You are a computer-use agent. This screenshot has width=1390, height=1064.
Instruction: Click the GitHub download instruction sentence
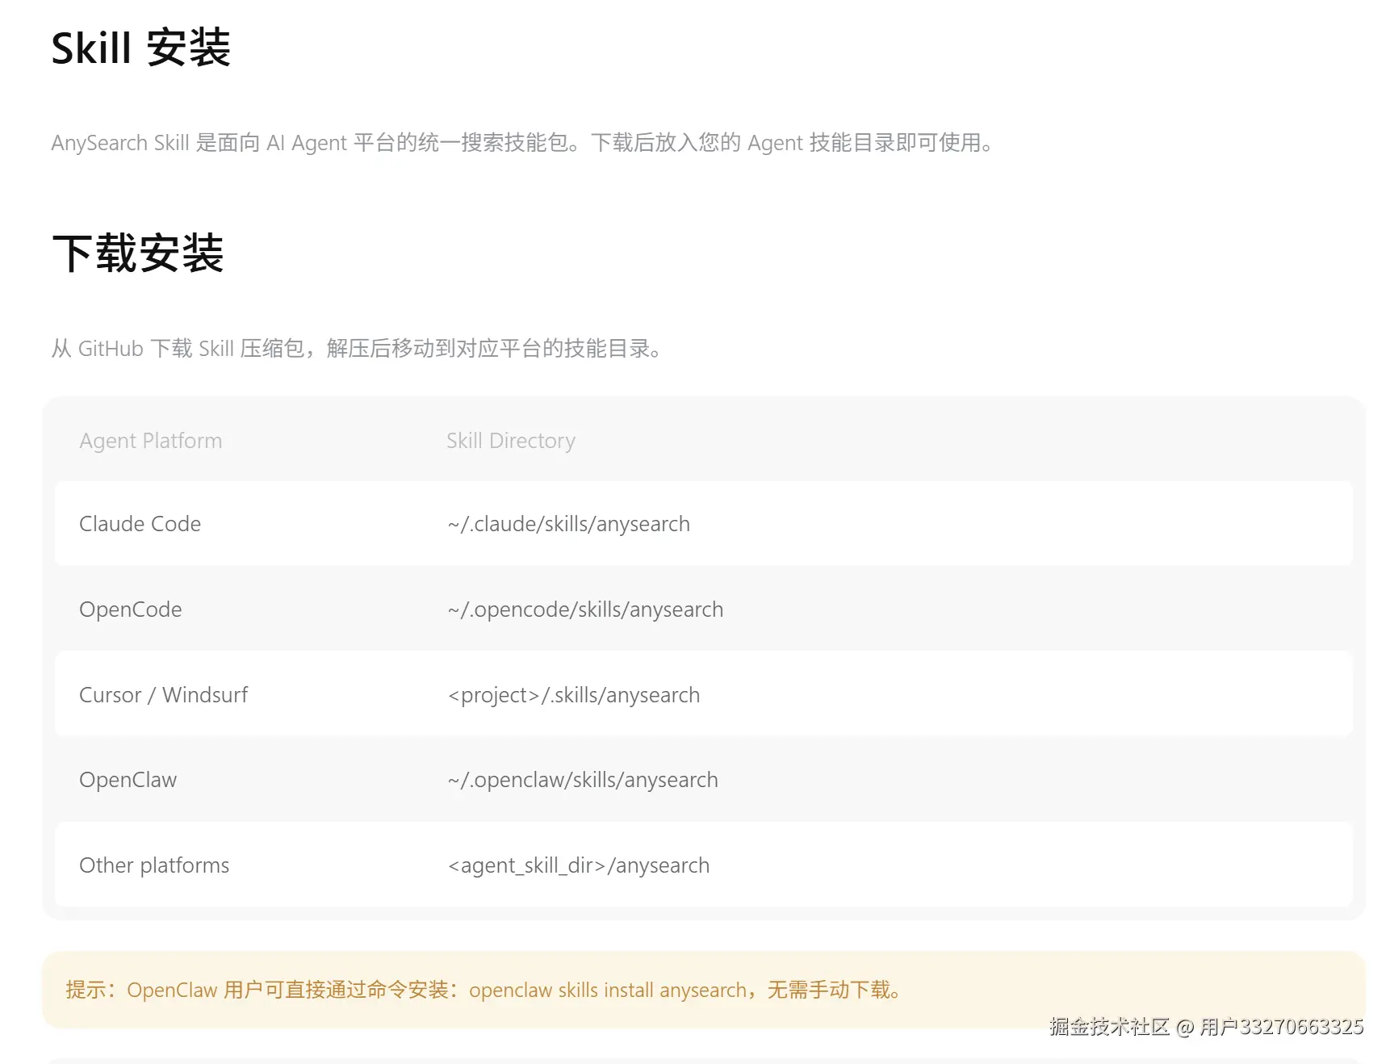(x=358, y=349)
